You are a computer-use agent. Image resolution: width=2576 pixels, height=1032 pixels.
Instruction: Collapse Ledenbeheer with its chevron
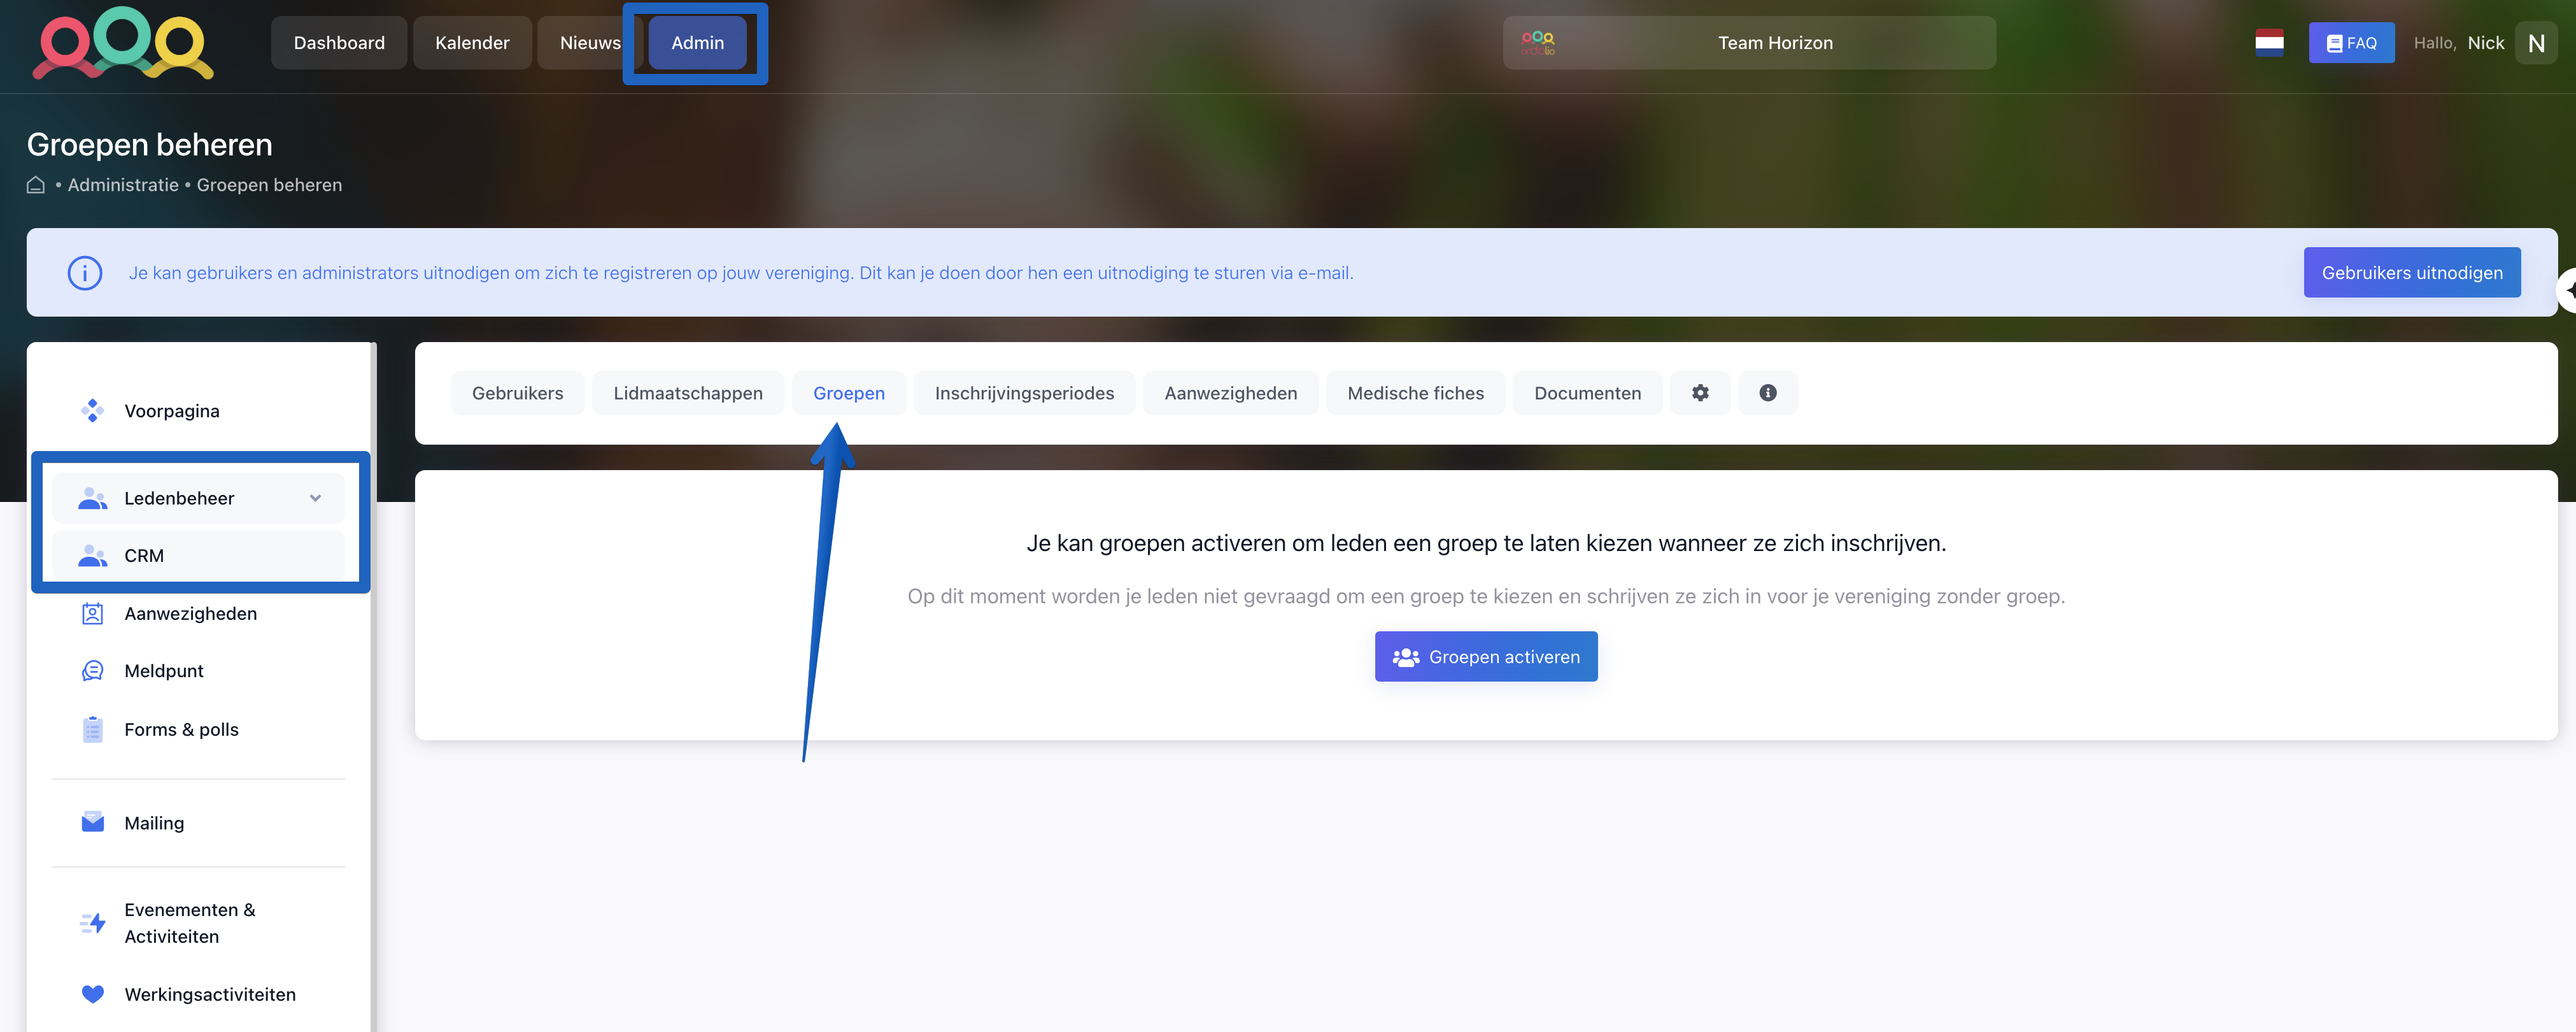(315, 499)
